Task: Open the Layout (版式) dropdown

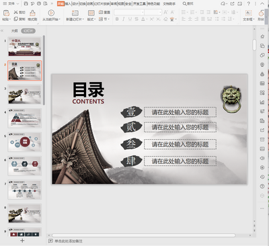Action: pos(91,19)
